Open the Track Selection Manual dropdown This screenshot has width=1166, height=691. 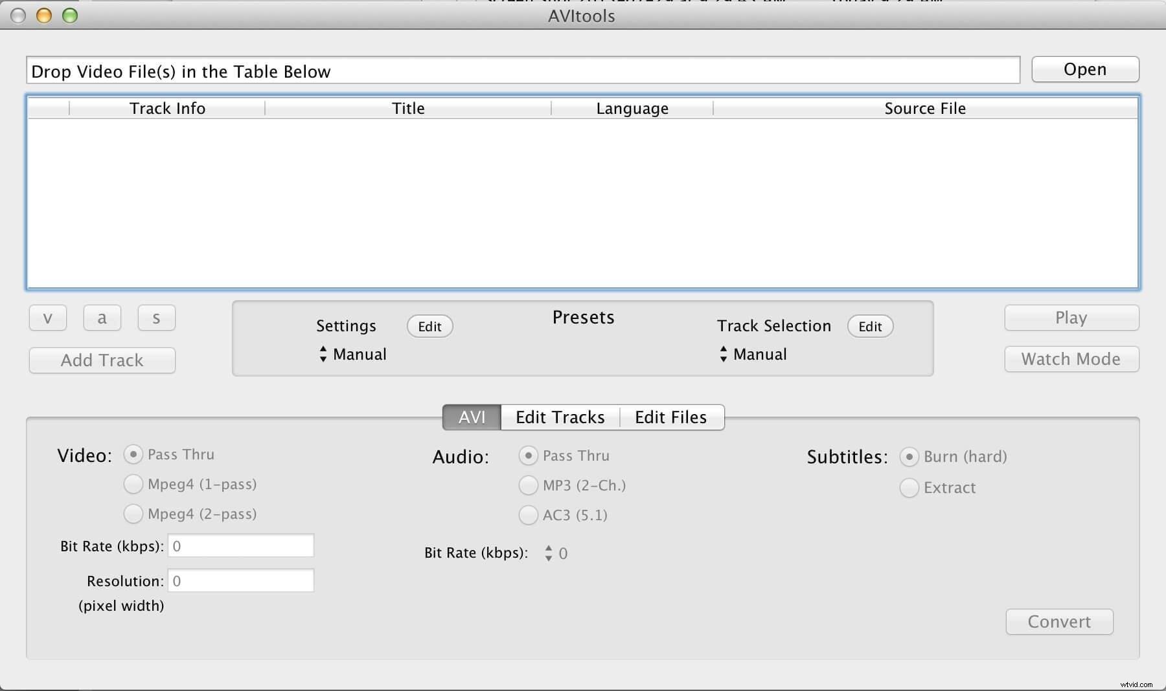tap(753, 354)
